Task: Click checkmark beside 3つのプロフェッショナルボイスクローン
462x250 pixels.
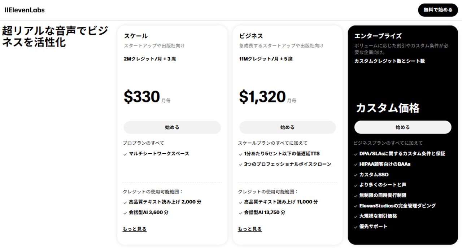Action: [x=241, y=165]
